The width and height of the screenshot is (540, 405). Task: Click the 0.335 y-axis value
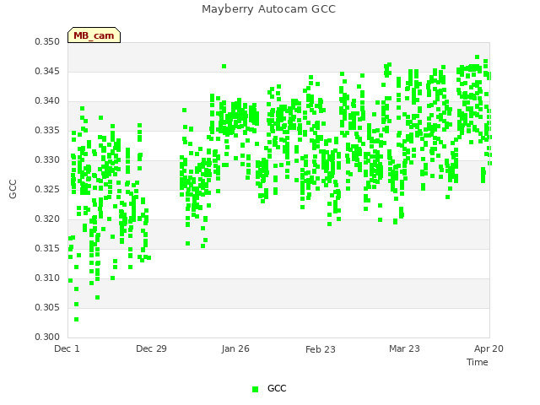point(47,130)
